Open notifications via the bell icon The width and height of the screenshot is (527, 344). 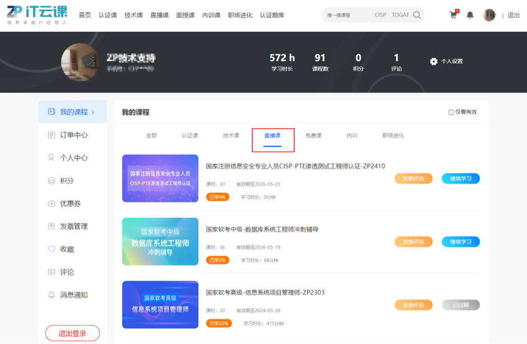(470, 15)
